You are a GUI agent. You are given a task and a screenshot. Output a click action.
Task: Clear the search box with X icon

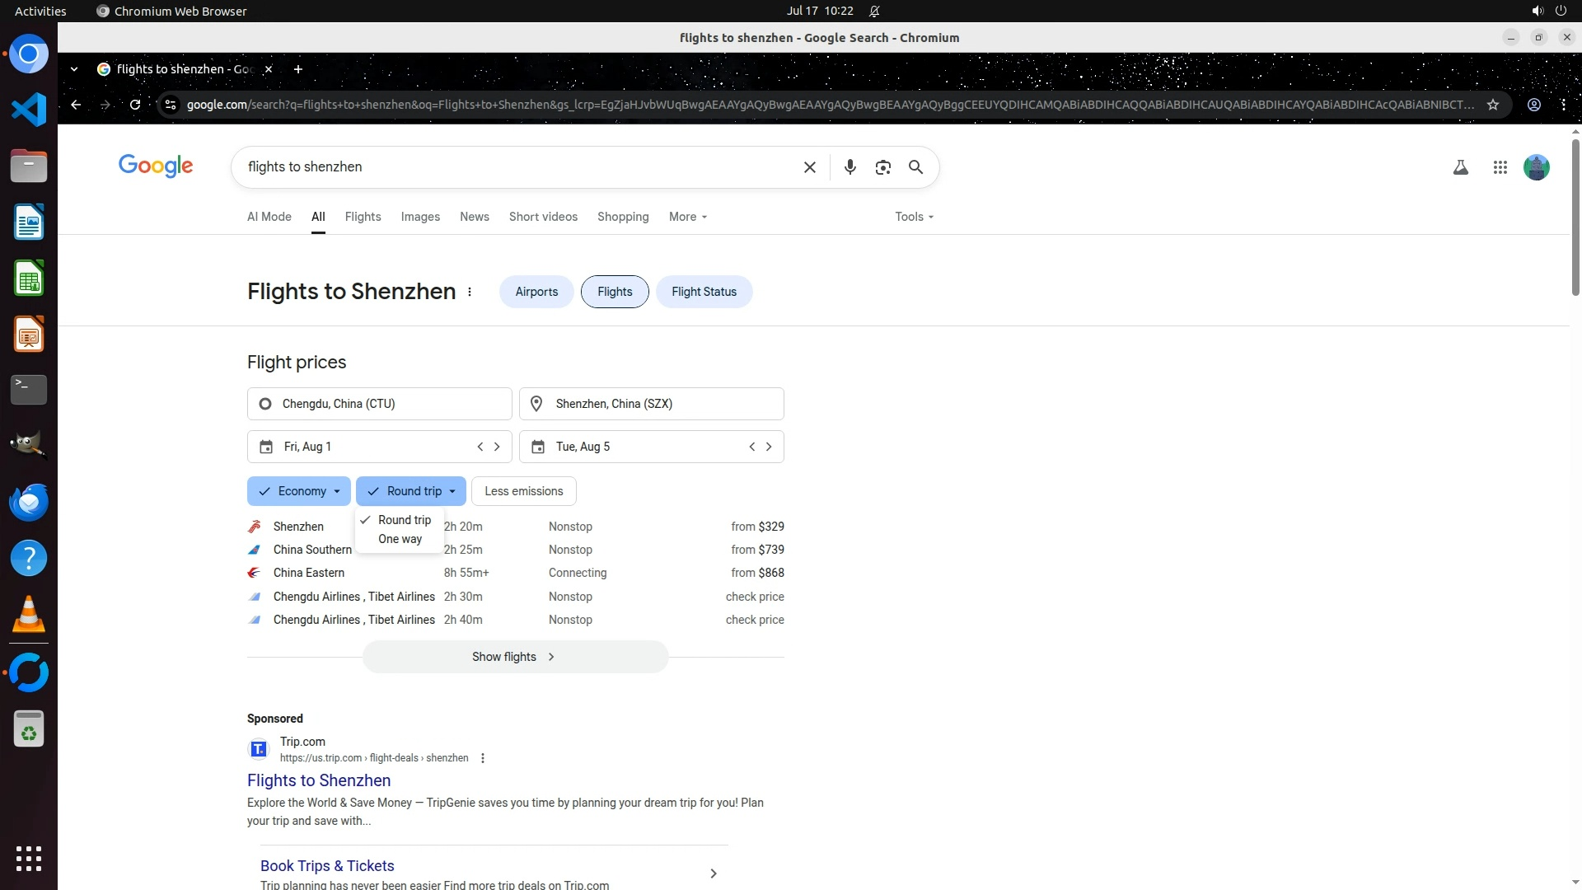[809, 167]
